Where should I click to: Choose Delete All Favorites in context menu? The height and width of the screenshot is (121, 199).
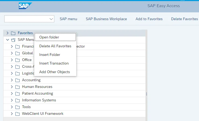coord(55,46)
